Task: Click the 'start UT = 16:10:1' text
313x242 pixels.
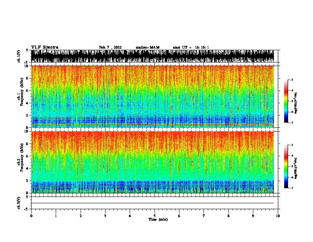Action: [x=191, y=47]
